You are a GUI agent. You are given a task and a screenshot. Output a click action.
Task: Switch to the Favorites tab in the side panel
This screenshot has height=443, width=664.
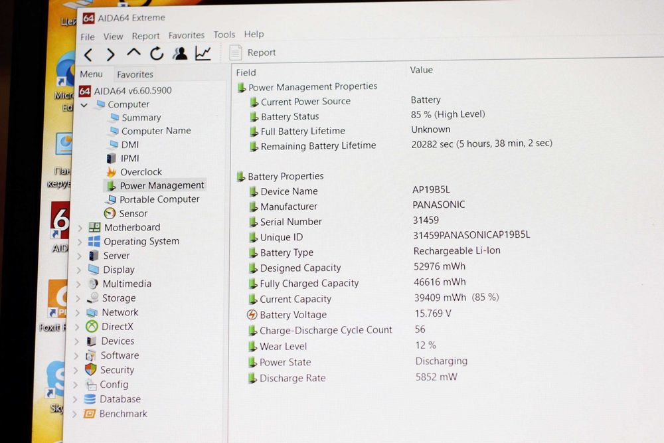(135, 74)
